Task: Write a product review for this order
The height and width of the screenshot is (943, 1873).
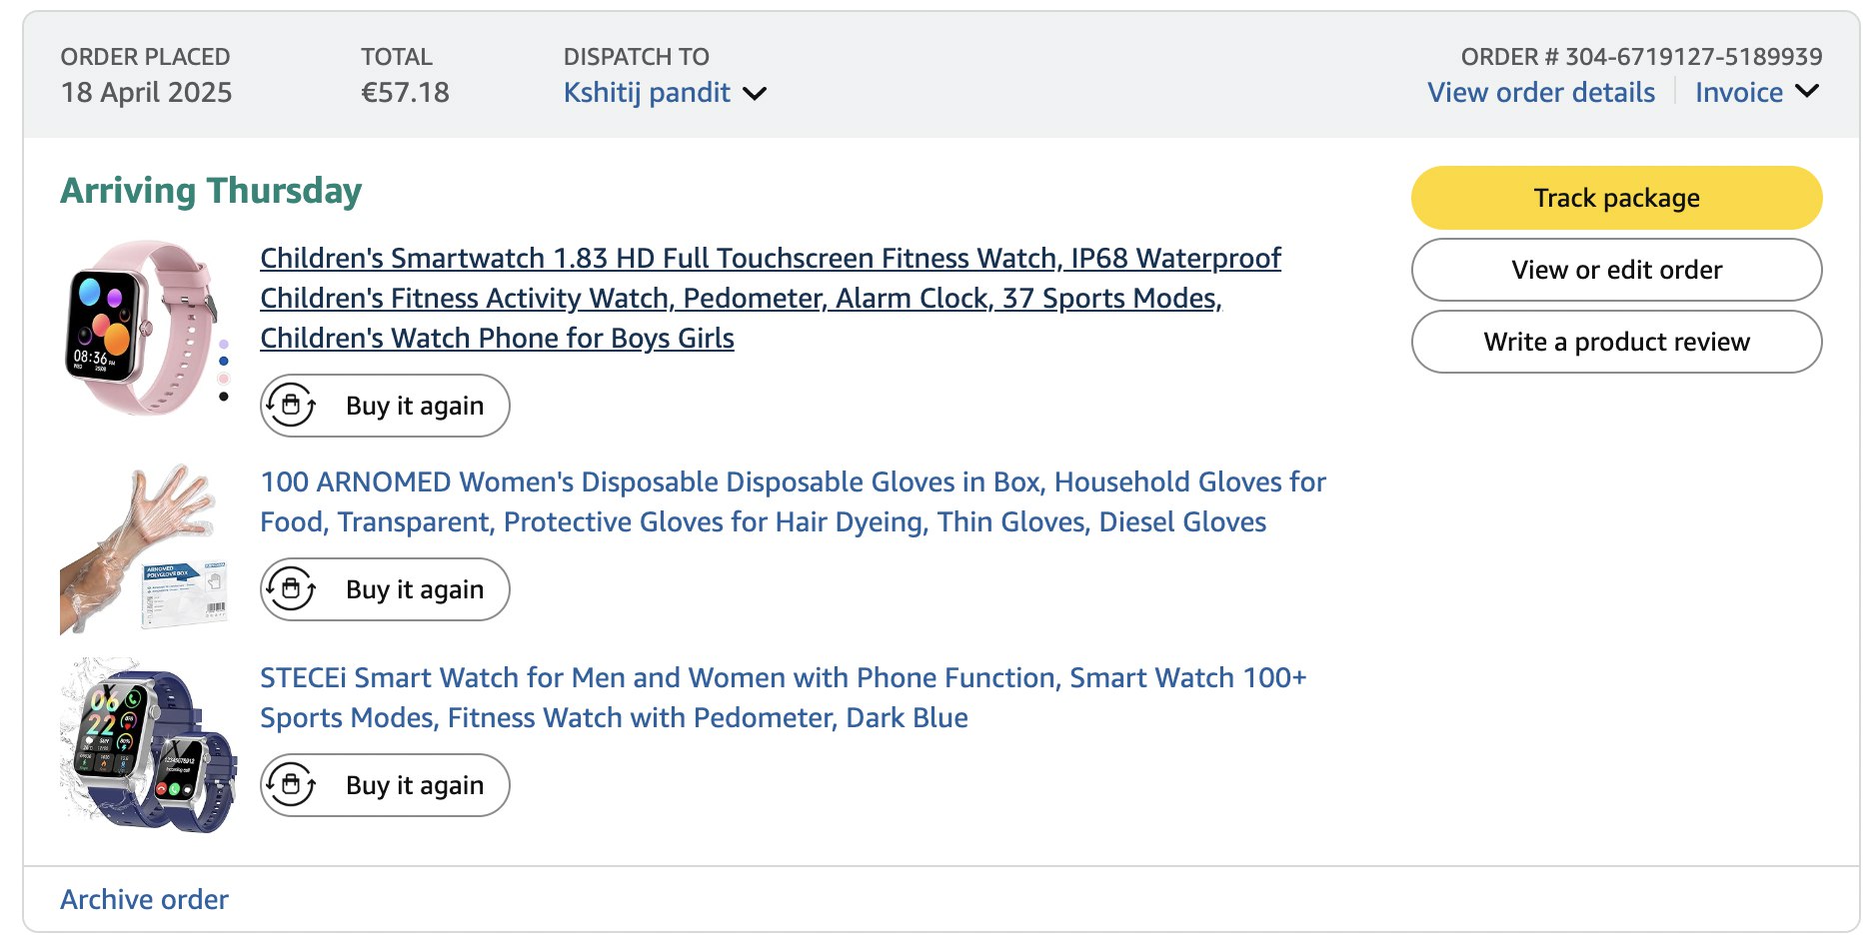Action: [x=1616, y=342]
